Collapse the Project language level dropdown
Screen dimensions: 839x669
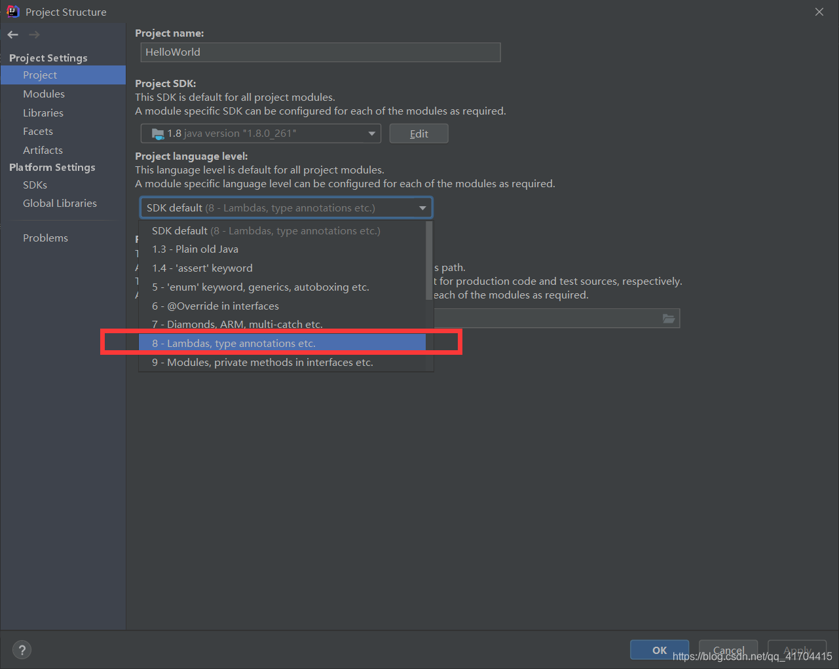(422, 208)
